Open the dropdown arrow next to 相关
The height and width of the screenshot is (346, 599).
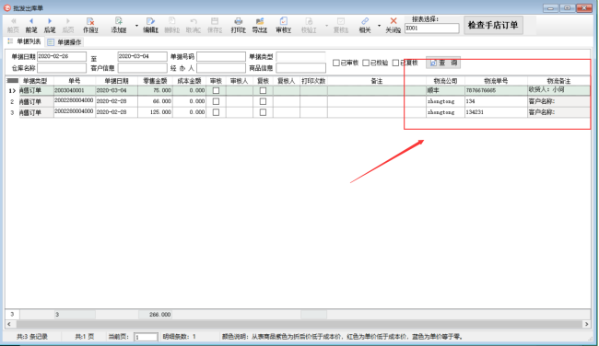pos(379,26)
